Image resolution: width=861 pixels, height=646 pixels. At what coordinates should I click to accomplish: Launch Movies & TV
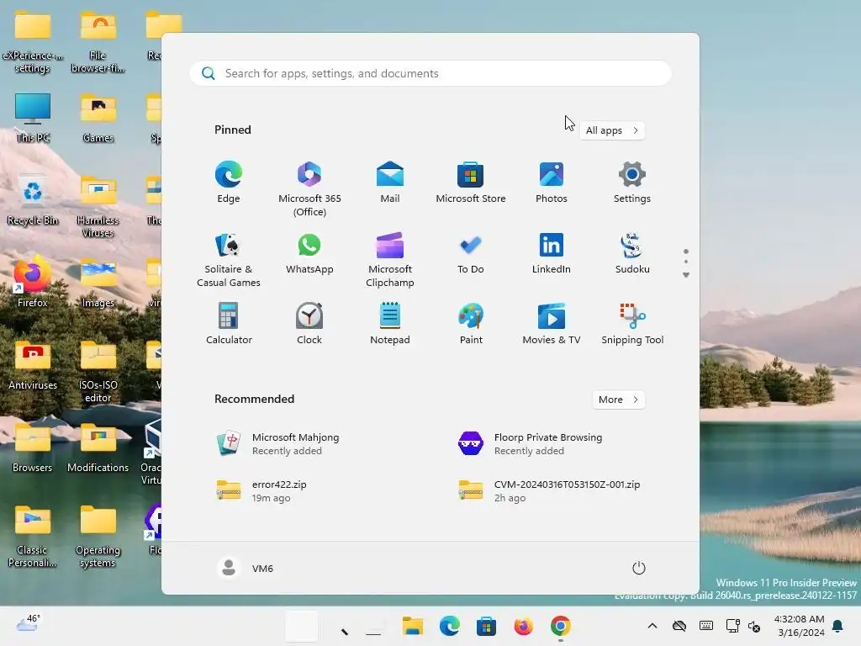pos(552,324)
